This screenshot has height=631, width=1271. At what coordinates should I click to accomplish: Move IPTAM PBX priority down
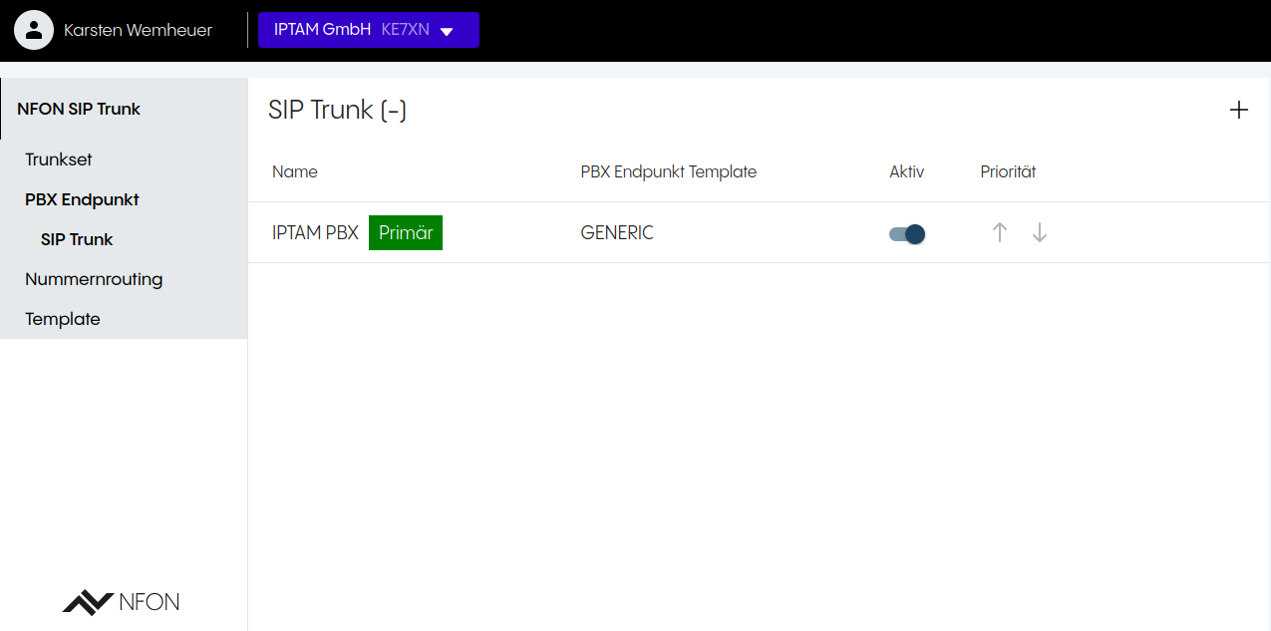(1040, 232)
